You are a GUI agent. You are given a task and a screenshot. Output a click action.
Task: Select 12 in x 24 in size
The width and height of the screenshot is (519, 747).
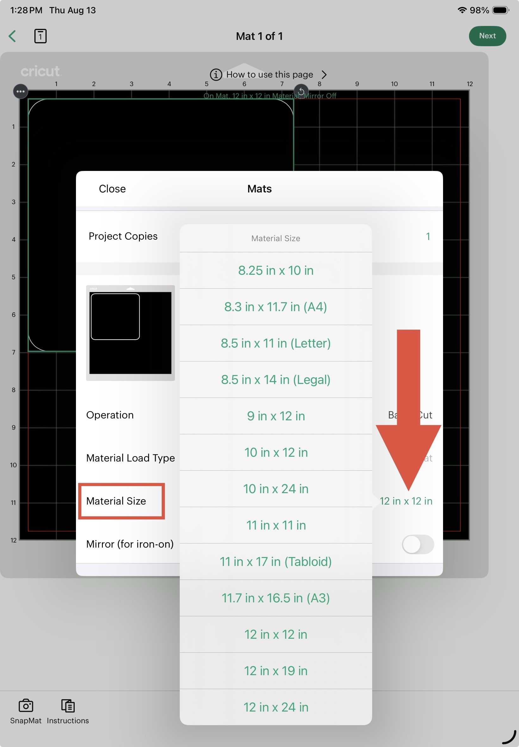(276, 707)
